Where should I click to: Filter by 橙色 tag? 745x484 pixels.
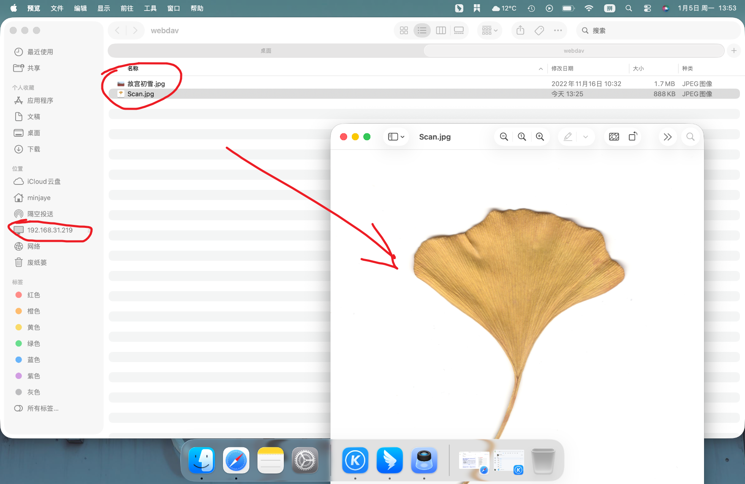[27, 311]
